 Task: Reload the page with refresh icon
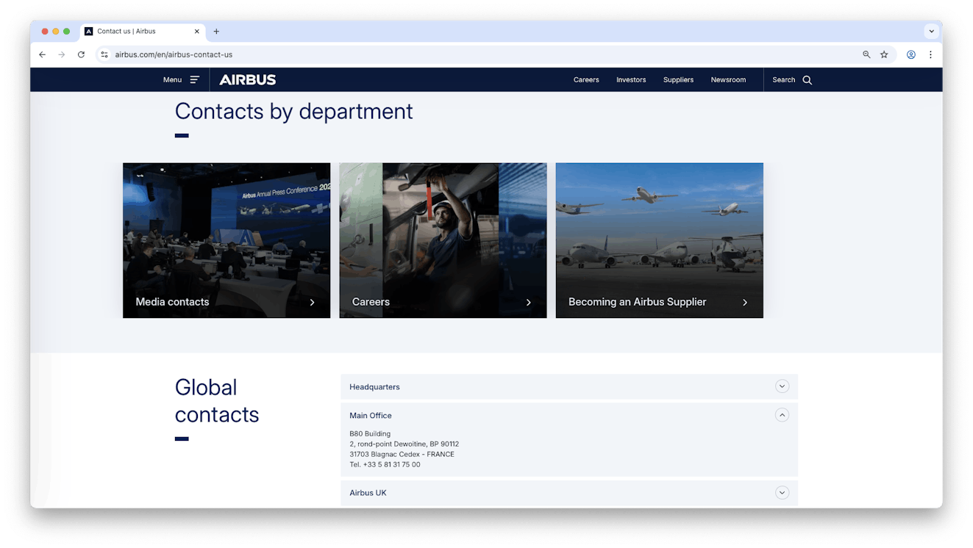point(81,54)
